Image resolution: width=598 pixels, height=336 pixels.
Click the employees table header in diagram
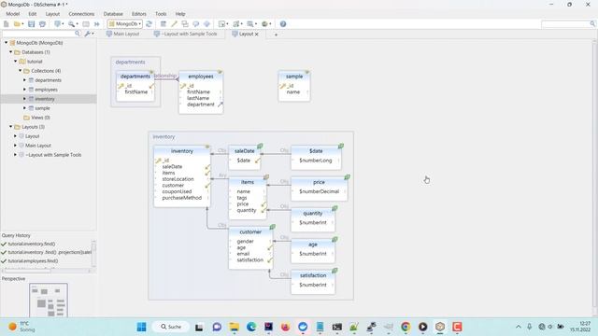[x=201, y=77]
